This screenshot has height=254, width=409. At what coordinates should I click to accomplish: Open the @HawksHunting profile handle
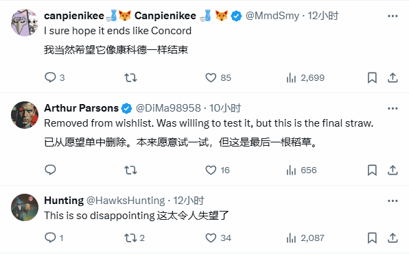click(126, 201)
